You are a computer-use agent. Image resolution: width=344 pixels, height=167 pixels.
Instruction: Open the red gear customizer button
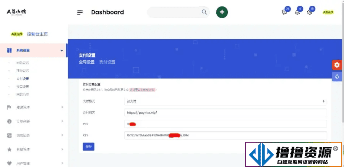click(x=337, y=65)
